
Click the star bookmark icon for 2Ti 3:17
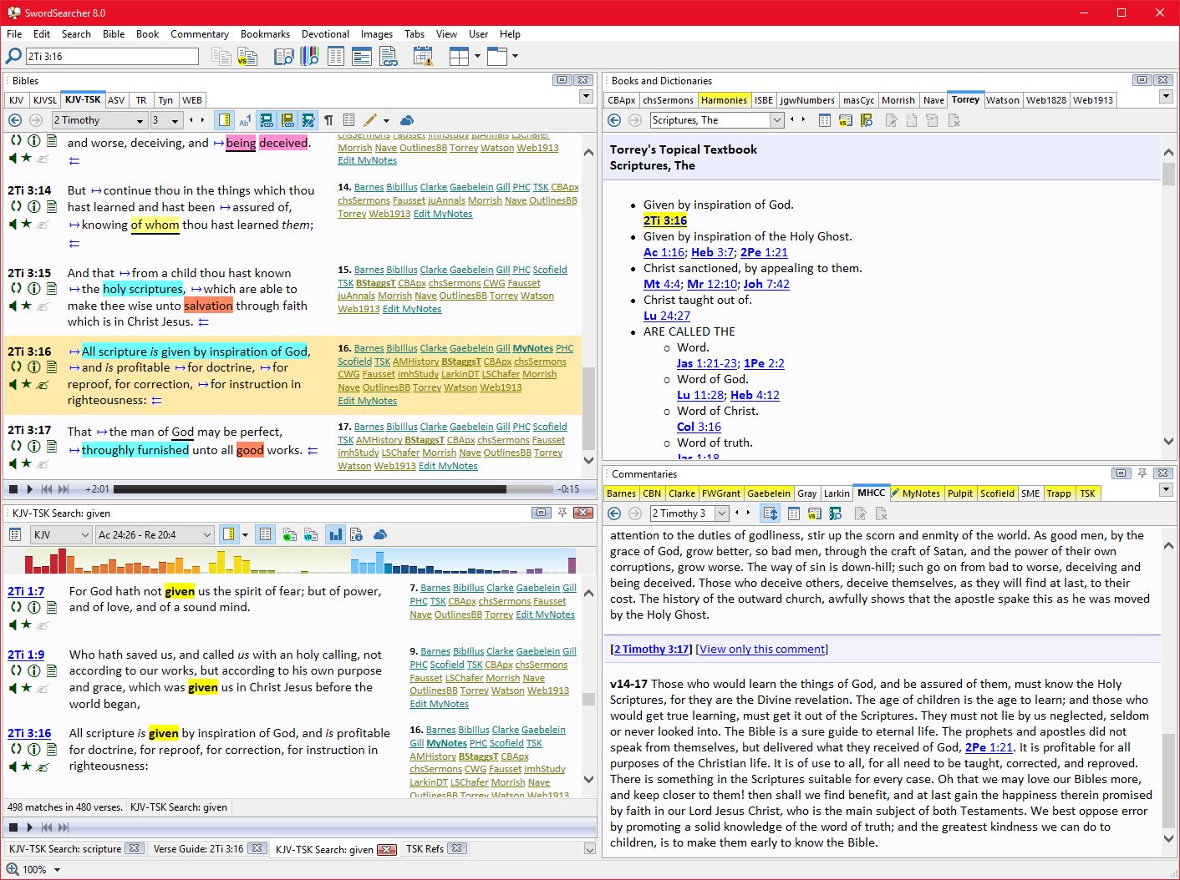point(27,463)
